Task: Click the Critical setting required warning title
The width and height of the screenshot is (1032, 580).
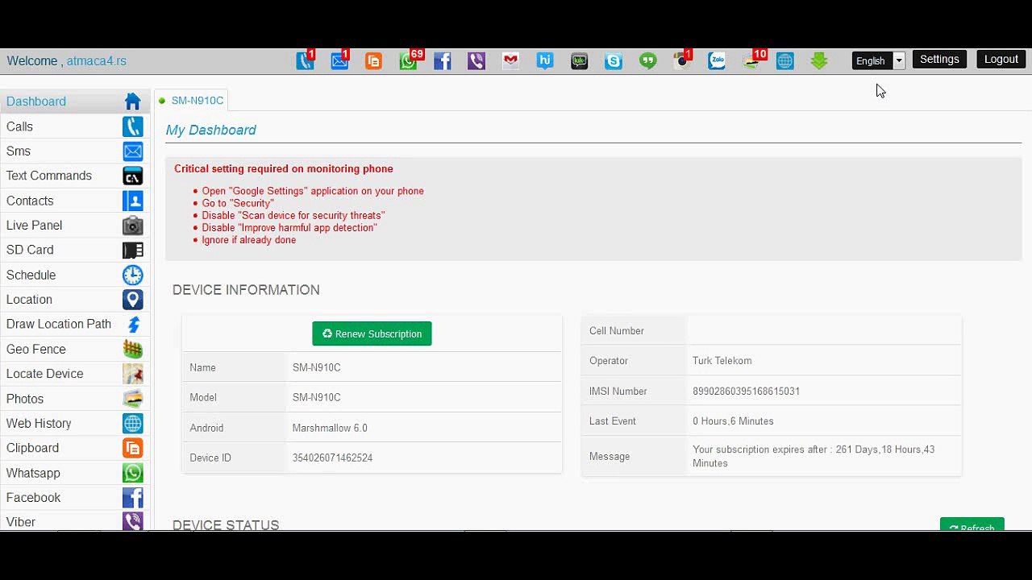Action: coord(284,169)
